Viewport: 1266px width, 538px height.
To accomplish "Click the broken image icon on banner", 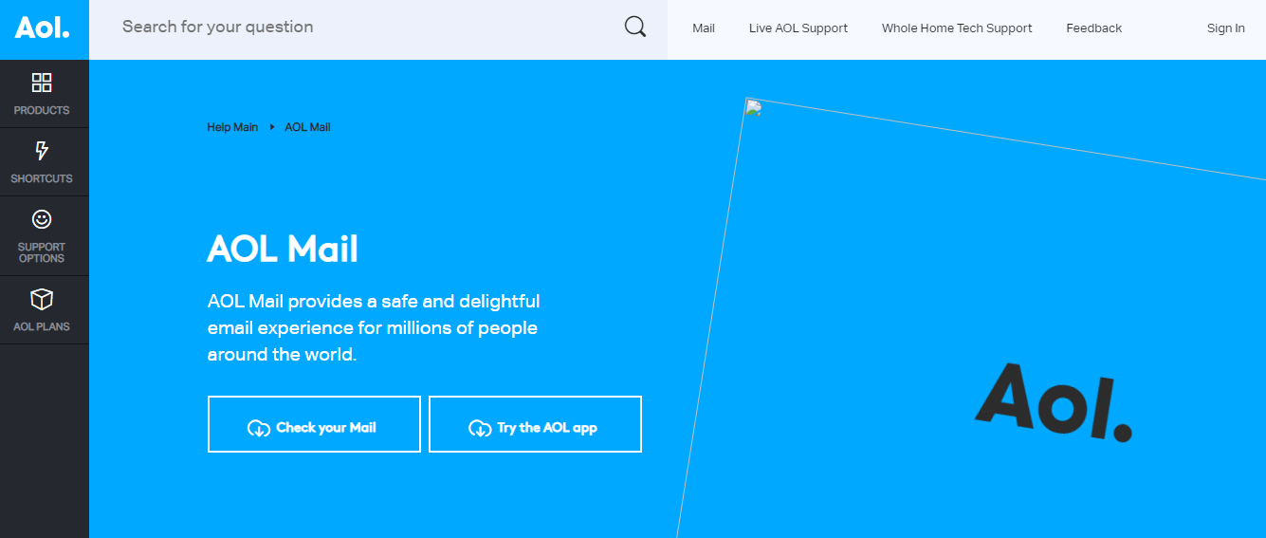I will coord(753,107).
